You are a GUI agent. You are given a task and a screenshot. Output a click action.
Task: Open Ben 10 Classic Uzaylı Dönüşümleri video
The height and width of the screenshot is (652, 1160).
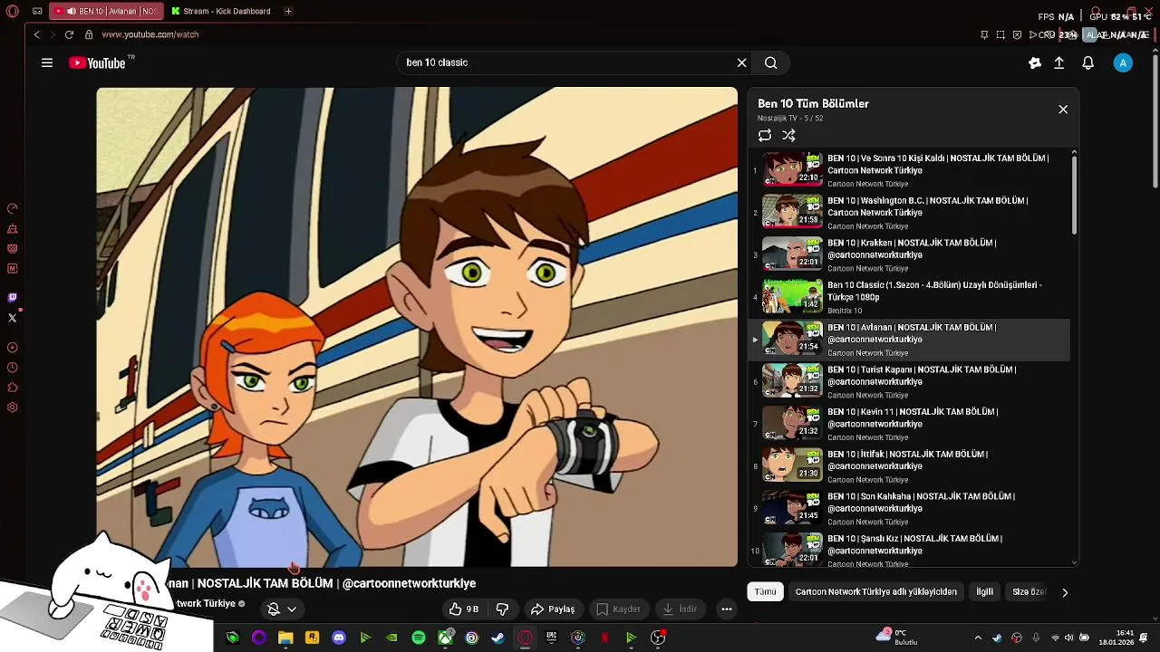(x=909, y=297)
